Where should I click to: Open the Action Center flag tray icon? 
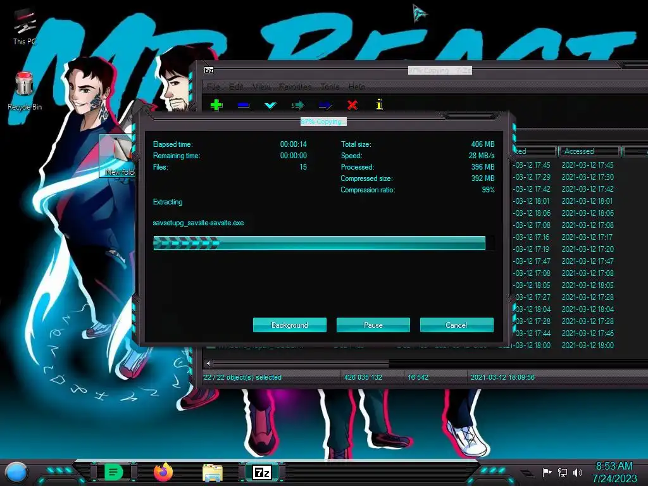547,472
